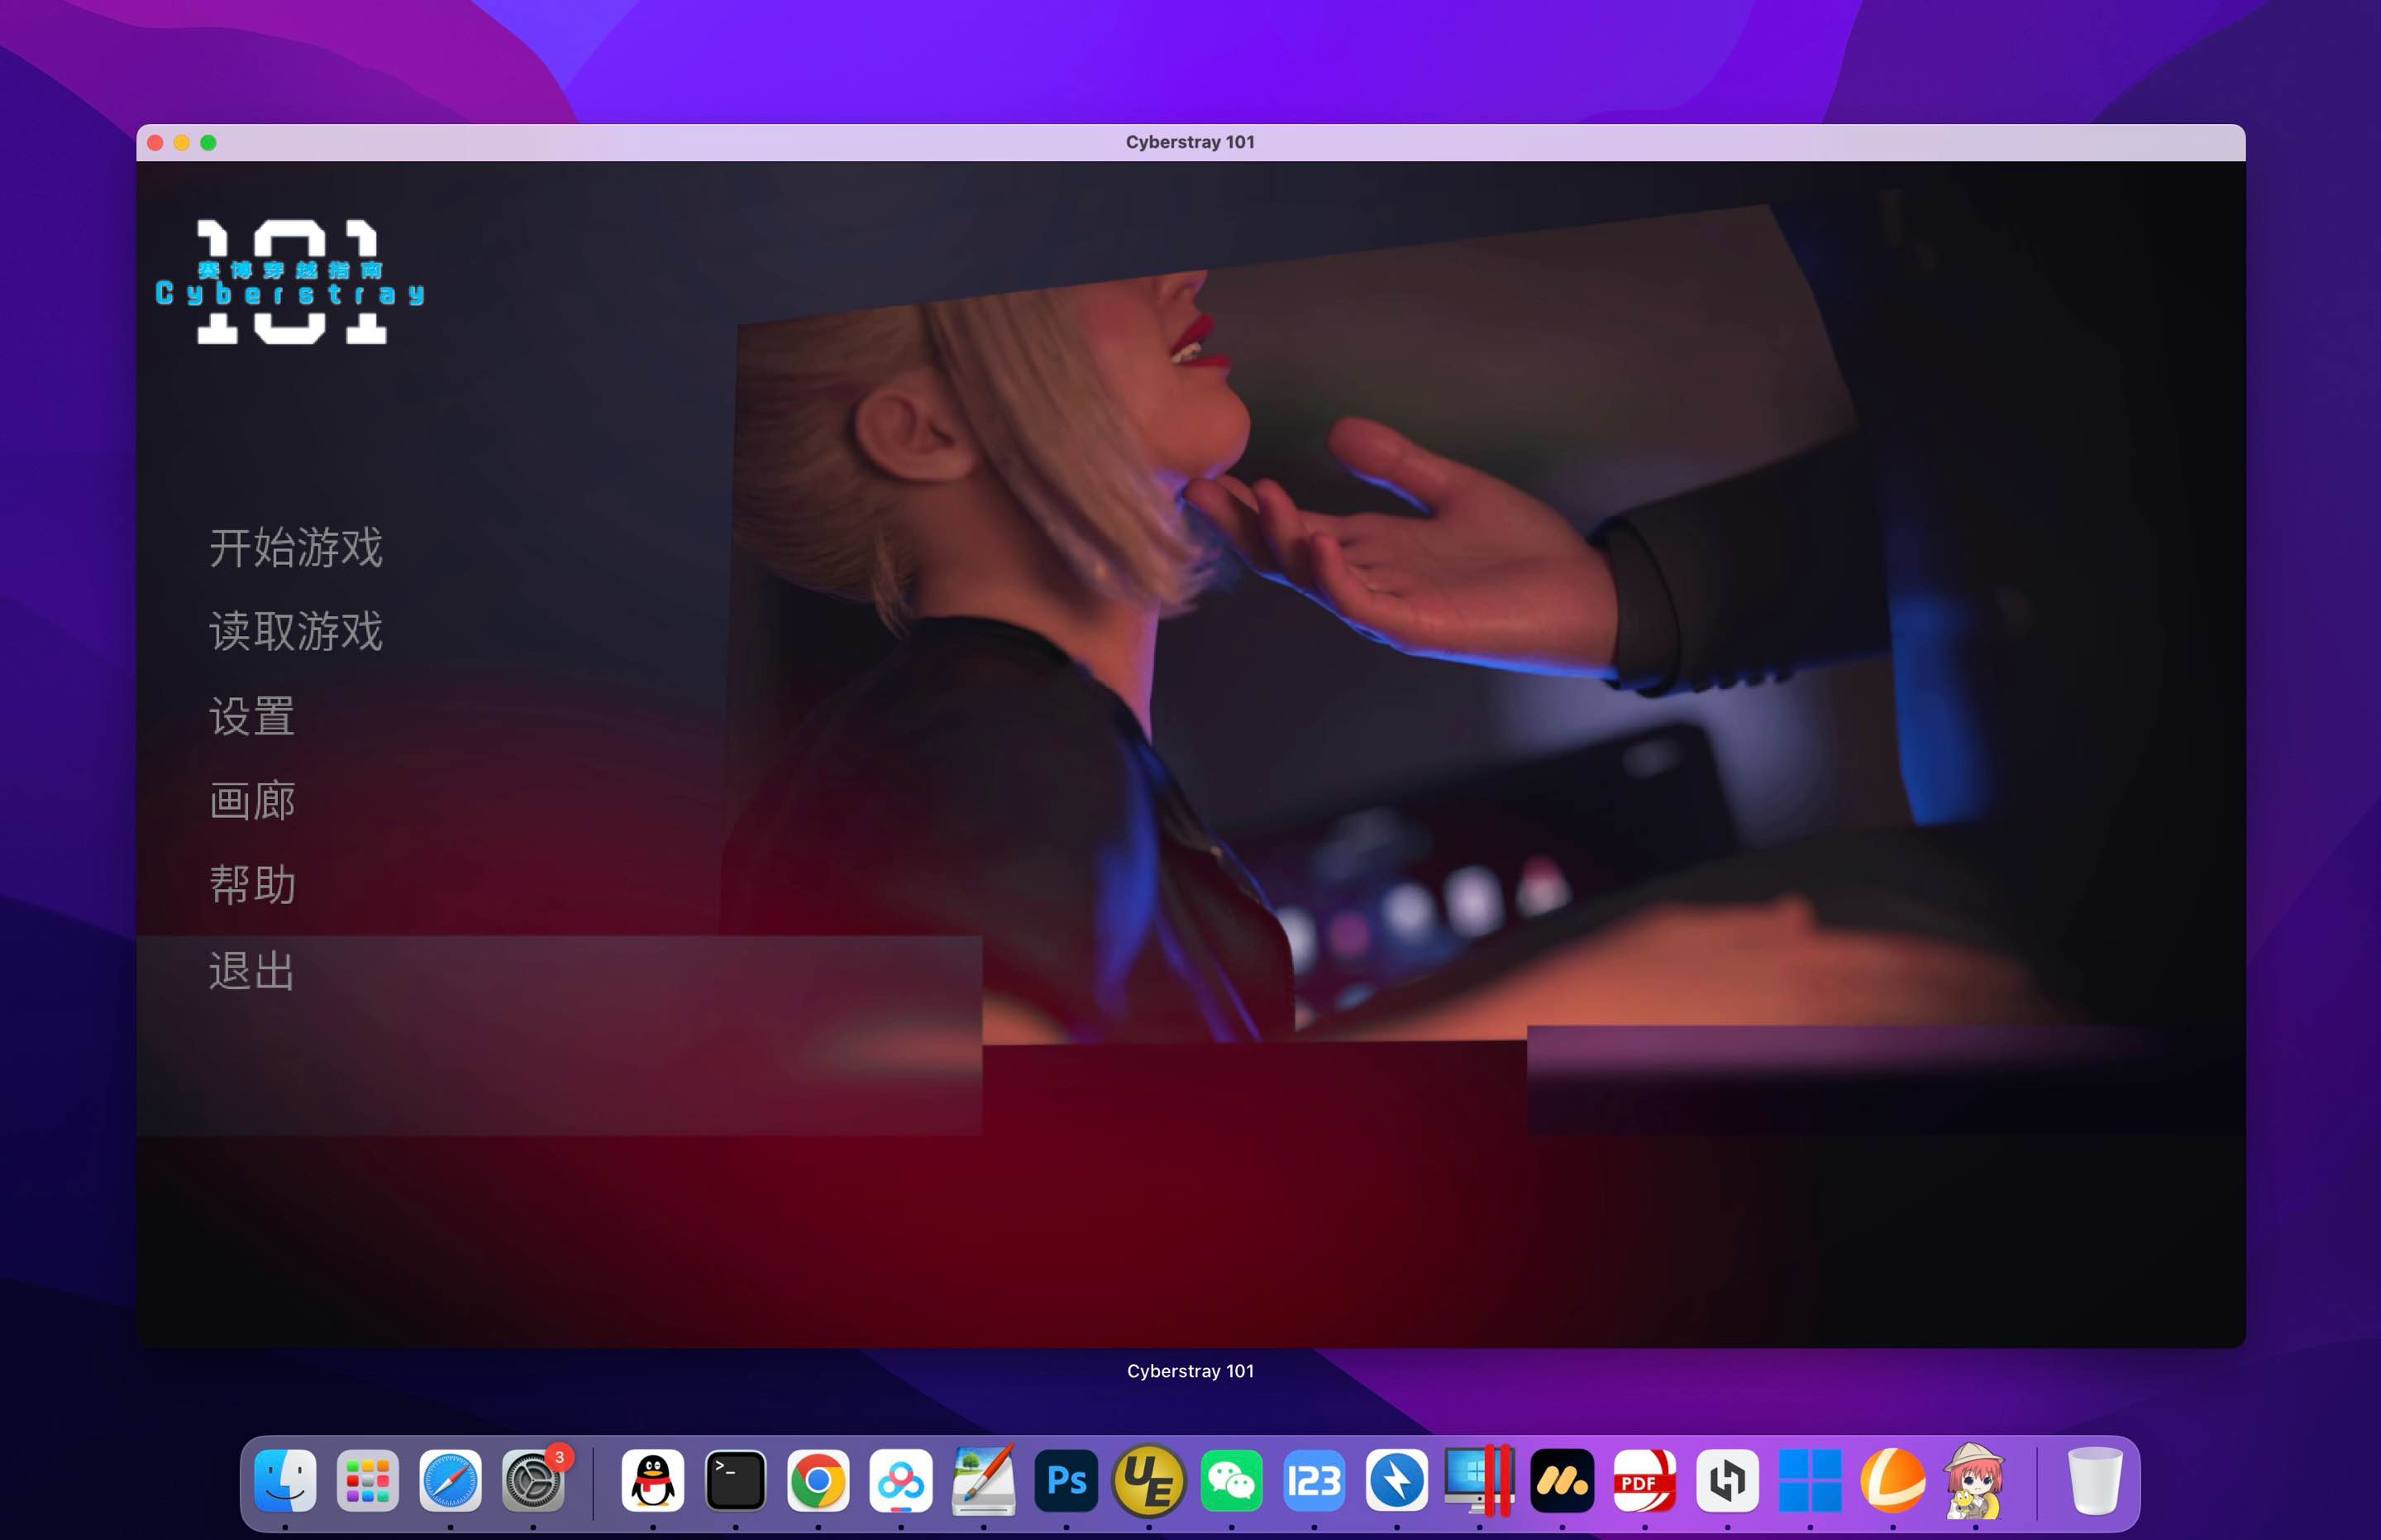Open the white LH-logo app icon
Viewport: 2381px width, 1540px height.
tap(1727, 1480)
